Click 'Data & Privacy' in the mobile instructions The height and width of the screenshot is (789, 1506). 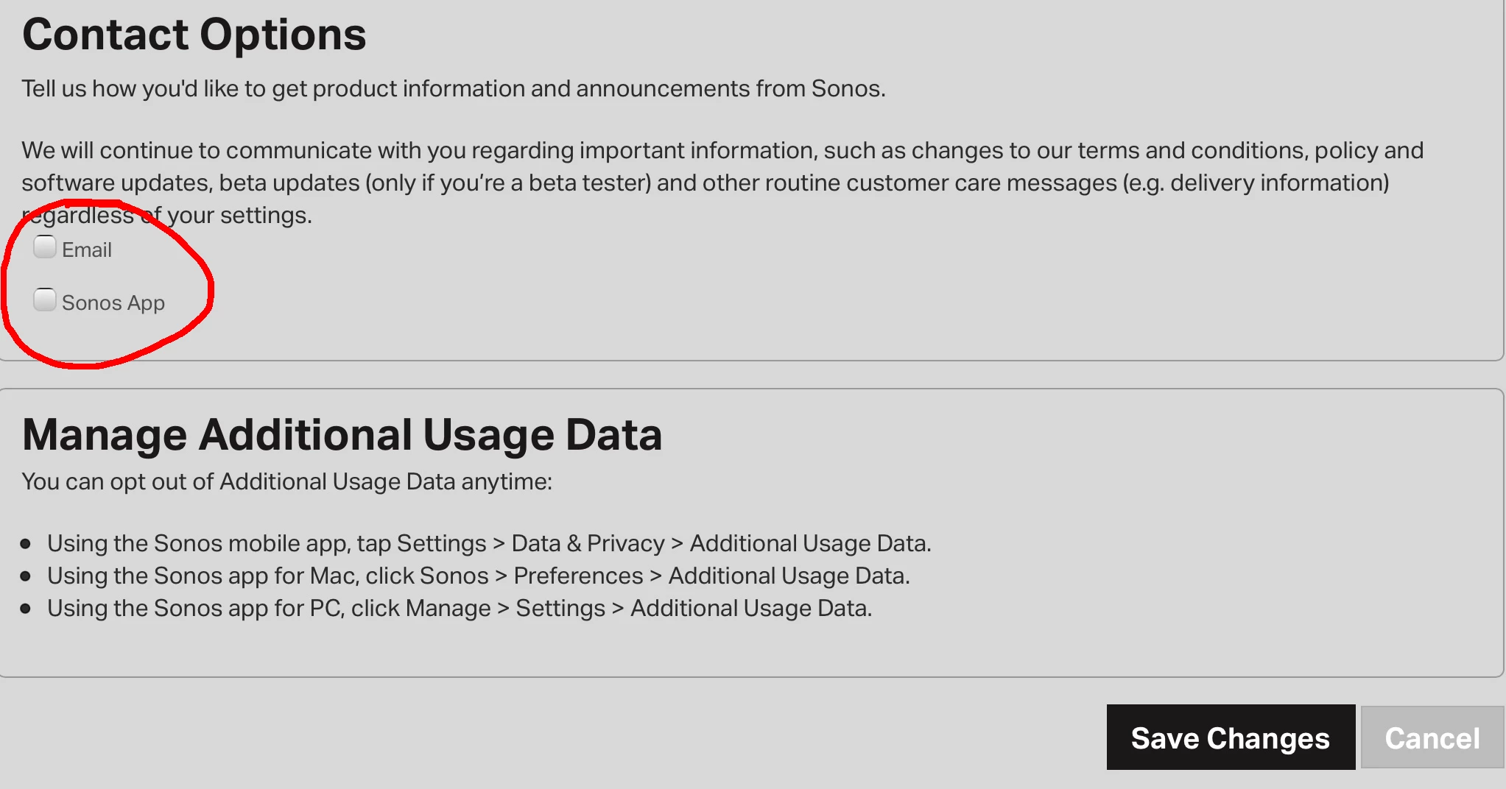[588, 544]
